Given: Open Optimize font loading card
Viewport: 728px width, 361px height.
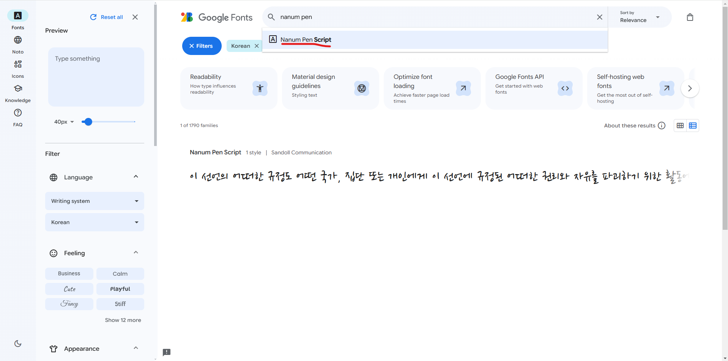Looking at the screenshot, I should coord(432,88).
